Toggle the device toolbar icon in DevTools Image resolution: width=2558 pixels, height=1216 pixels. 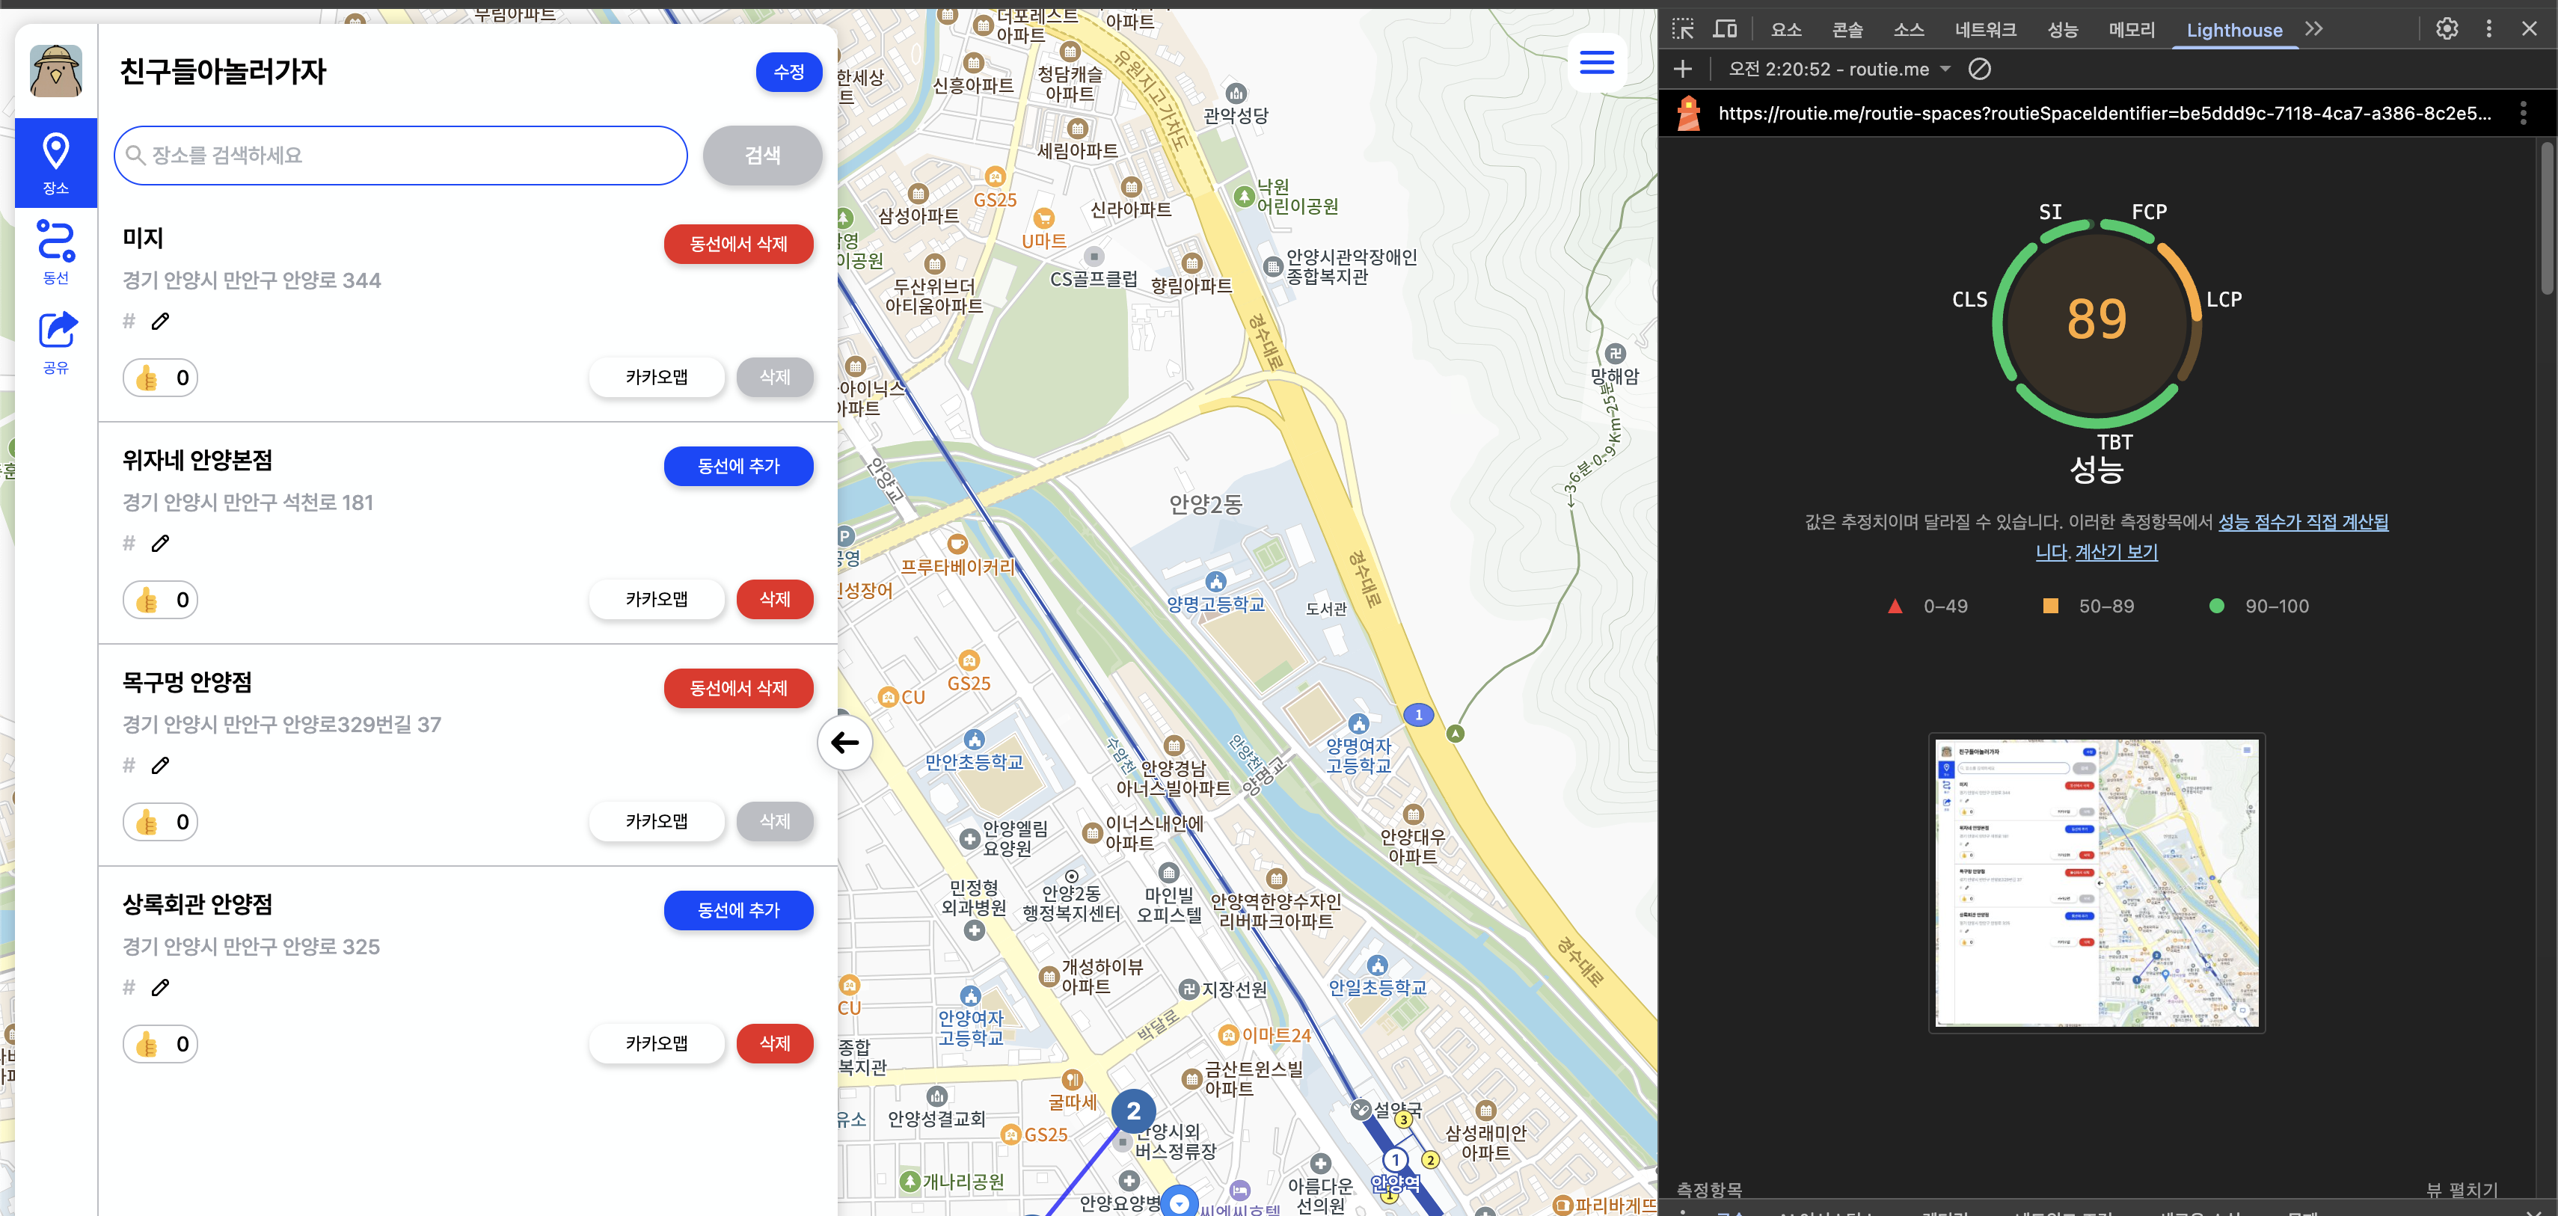[1726, 28]
